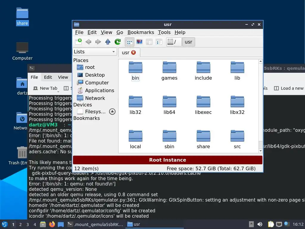The width and height of the screenshot is (305, 229).
Task: Select the share folder in usr window
Action: pos(203,140)
